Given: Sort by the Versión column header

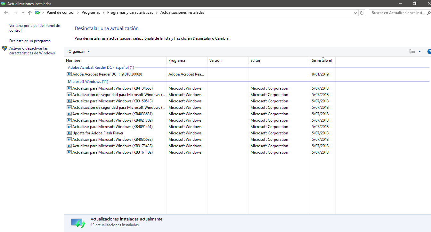Looking at the screenshot, I should pyautogui.click(x=228, y=60).
